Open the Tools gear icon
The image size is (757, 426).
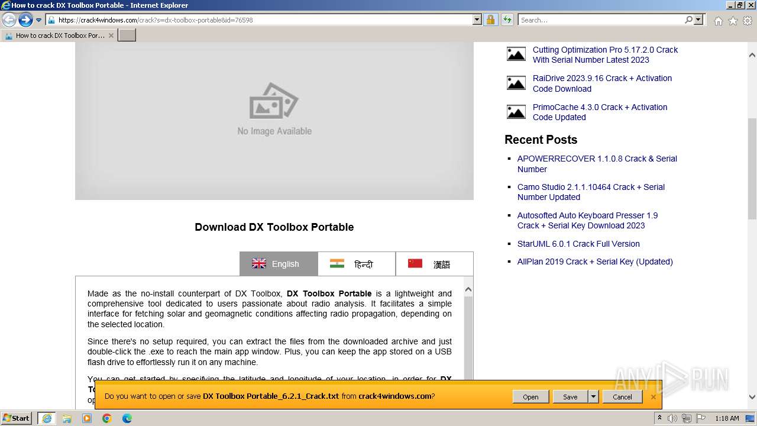point(748,21)
